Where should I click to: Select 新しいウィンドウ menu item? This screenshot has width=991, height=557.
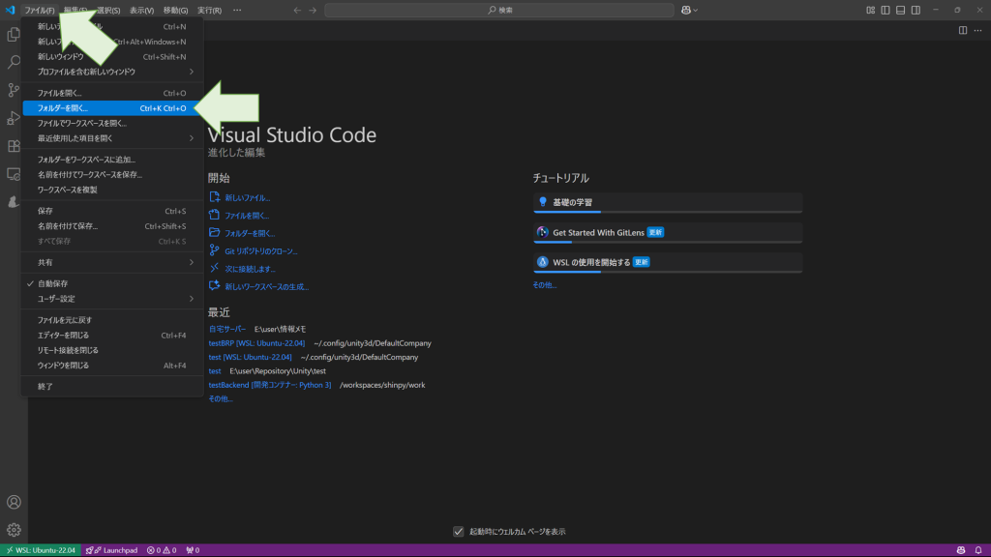point(112,57)
